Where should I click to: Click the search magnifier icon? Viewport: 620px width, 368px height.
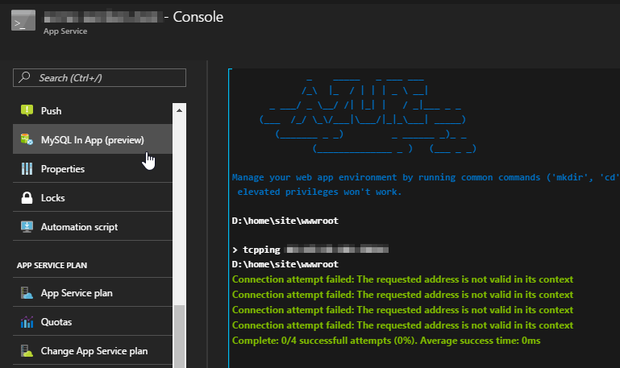point(24,77)
